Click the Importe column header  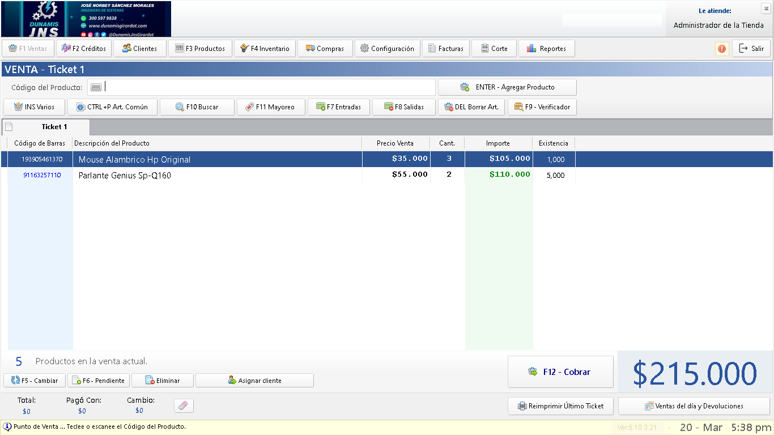498,143
